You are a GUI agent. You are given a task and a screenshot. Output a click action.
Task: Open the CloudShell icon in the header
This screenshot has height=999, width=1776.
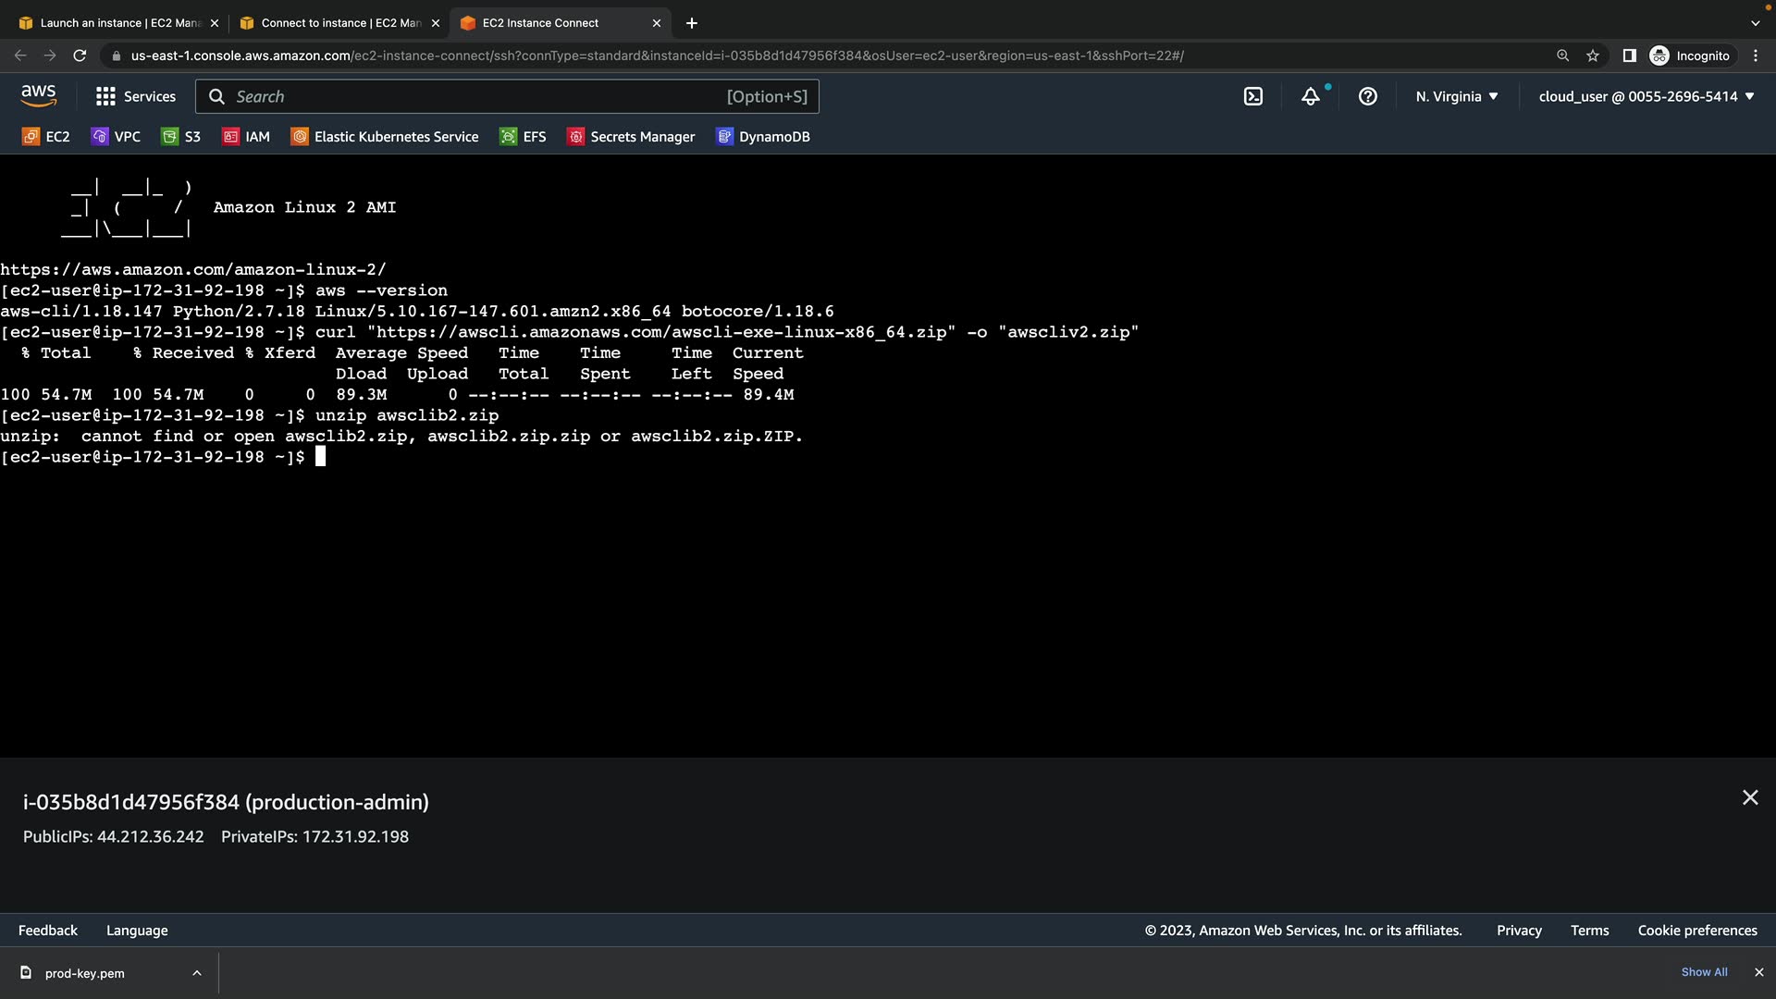pyautogui.click(x=1253, y=96)
